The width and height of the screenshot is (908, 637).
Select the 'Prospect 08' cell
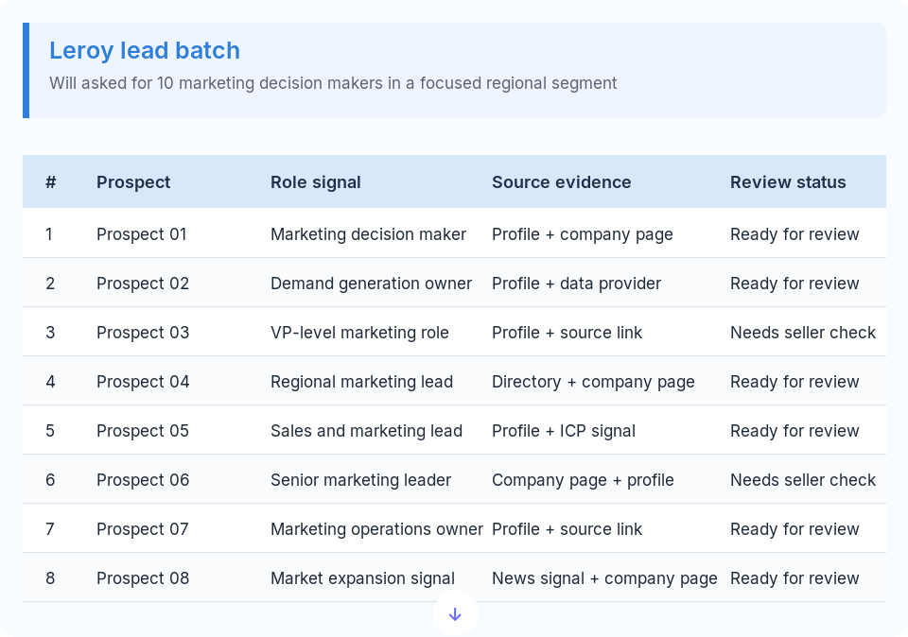pyautogui.click(x=143, y=578)
